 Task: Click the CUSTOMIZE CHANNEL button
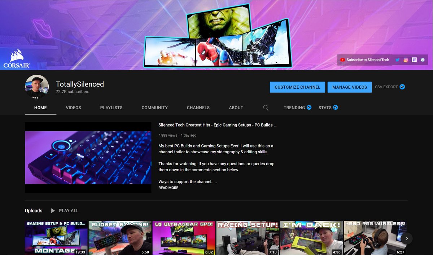click(297, 87)
